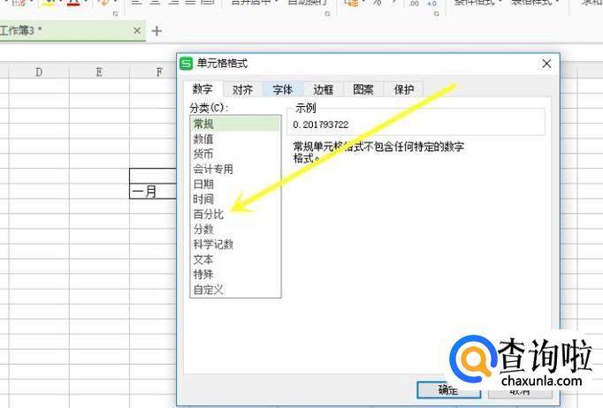Choose 数值 from the category list
The height and width of the screenshot is (408, 603).
click(x=203, y=140)
